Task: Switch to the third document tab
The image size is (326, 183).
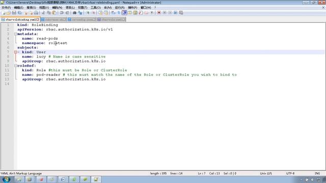Action: tap(81, 19)
